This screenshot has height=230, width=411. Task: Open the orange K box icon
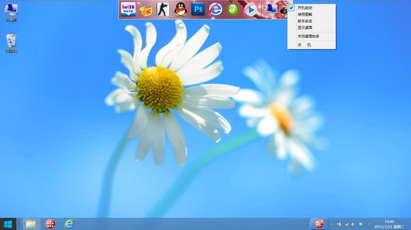tap(146, 10)
